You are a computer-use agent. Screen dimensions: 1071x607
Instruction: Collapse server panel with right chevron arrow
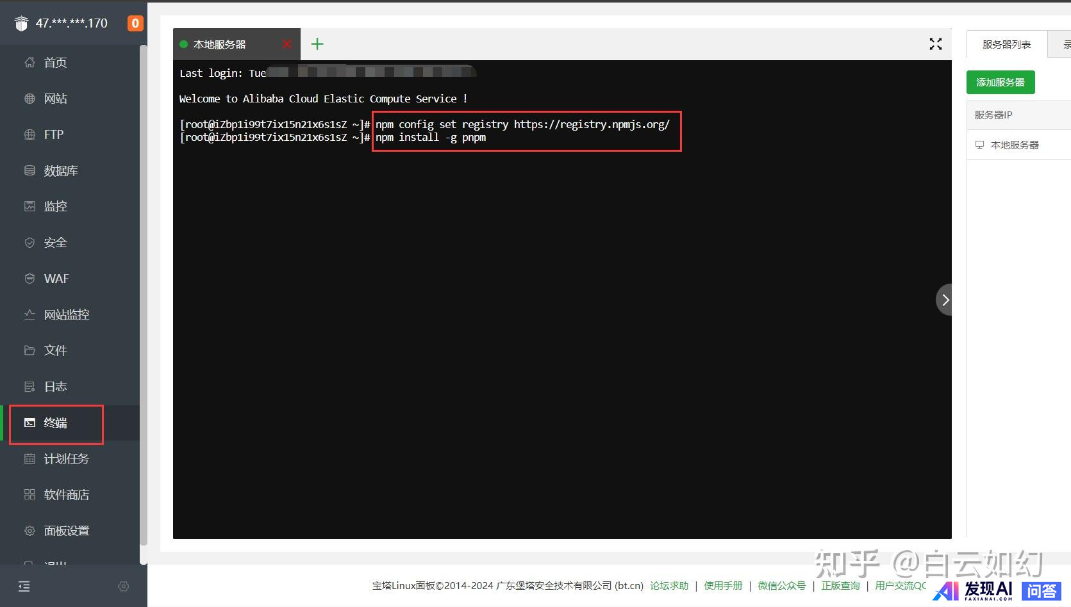(945, 300)
